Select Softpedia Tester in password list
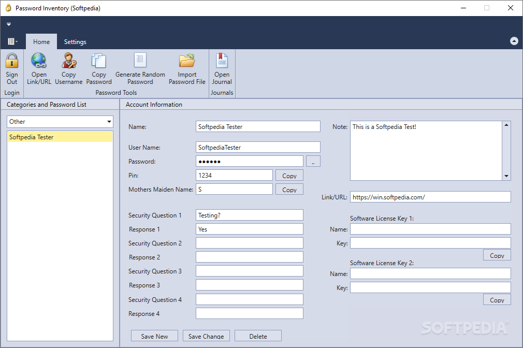The image size is (523, 348). [60, 137]
